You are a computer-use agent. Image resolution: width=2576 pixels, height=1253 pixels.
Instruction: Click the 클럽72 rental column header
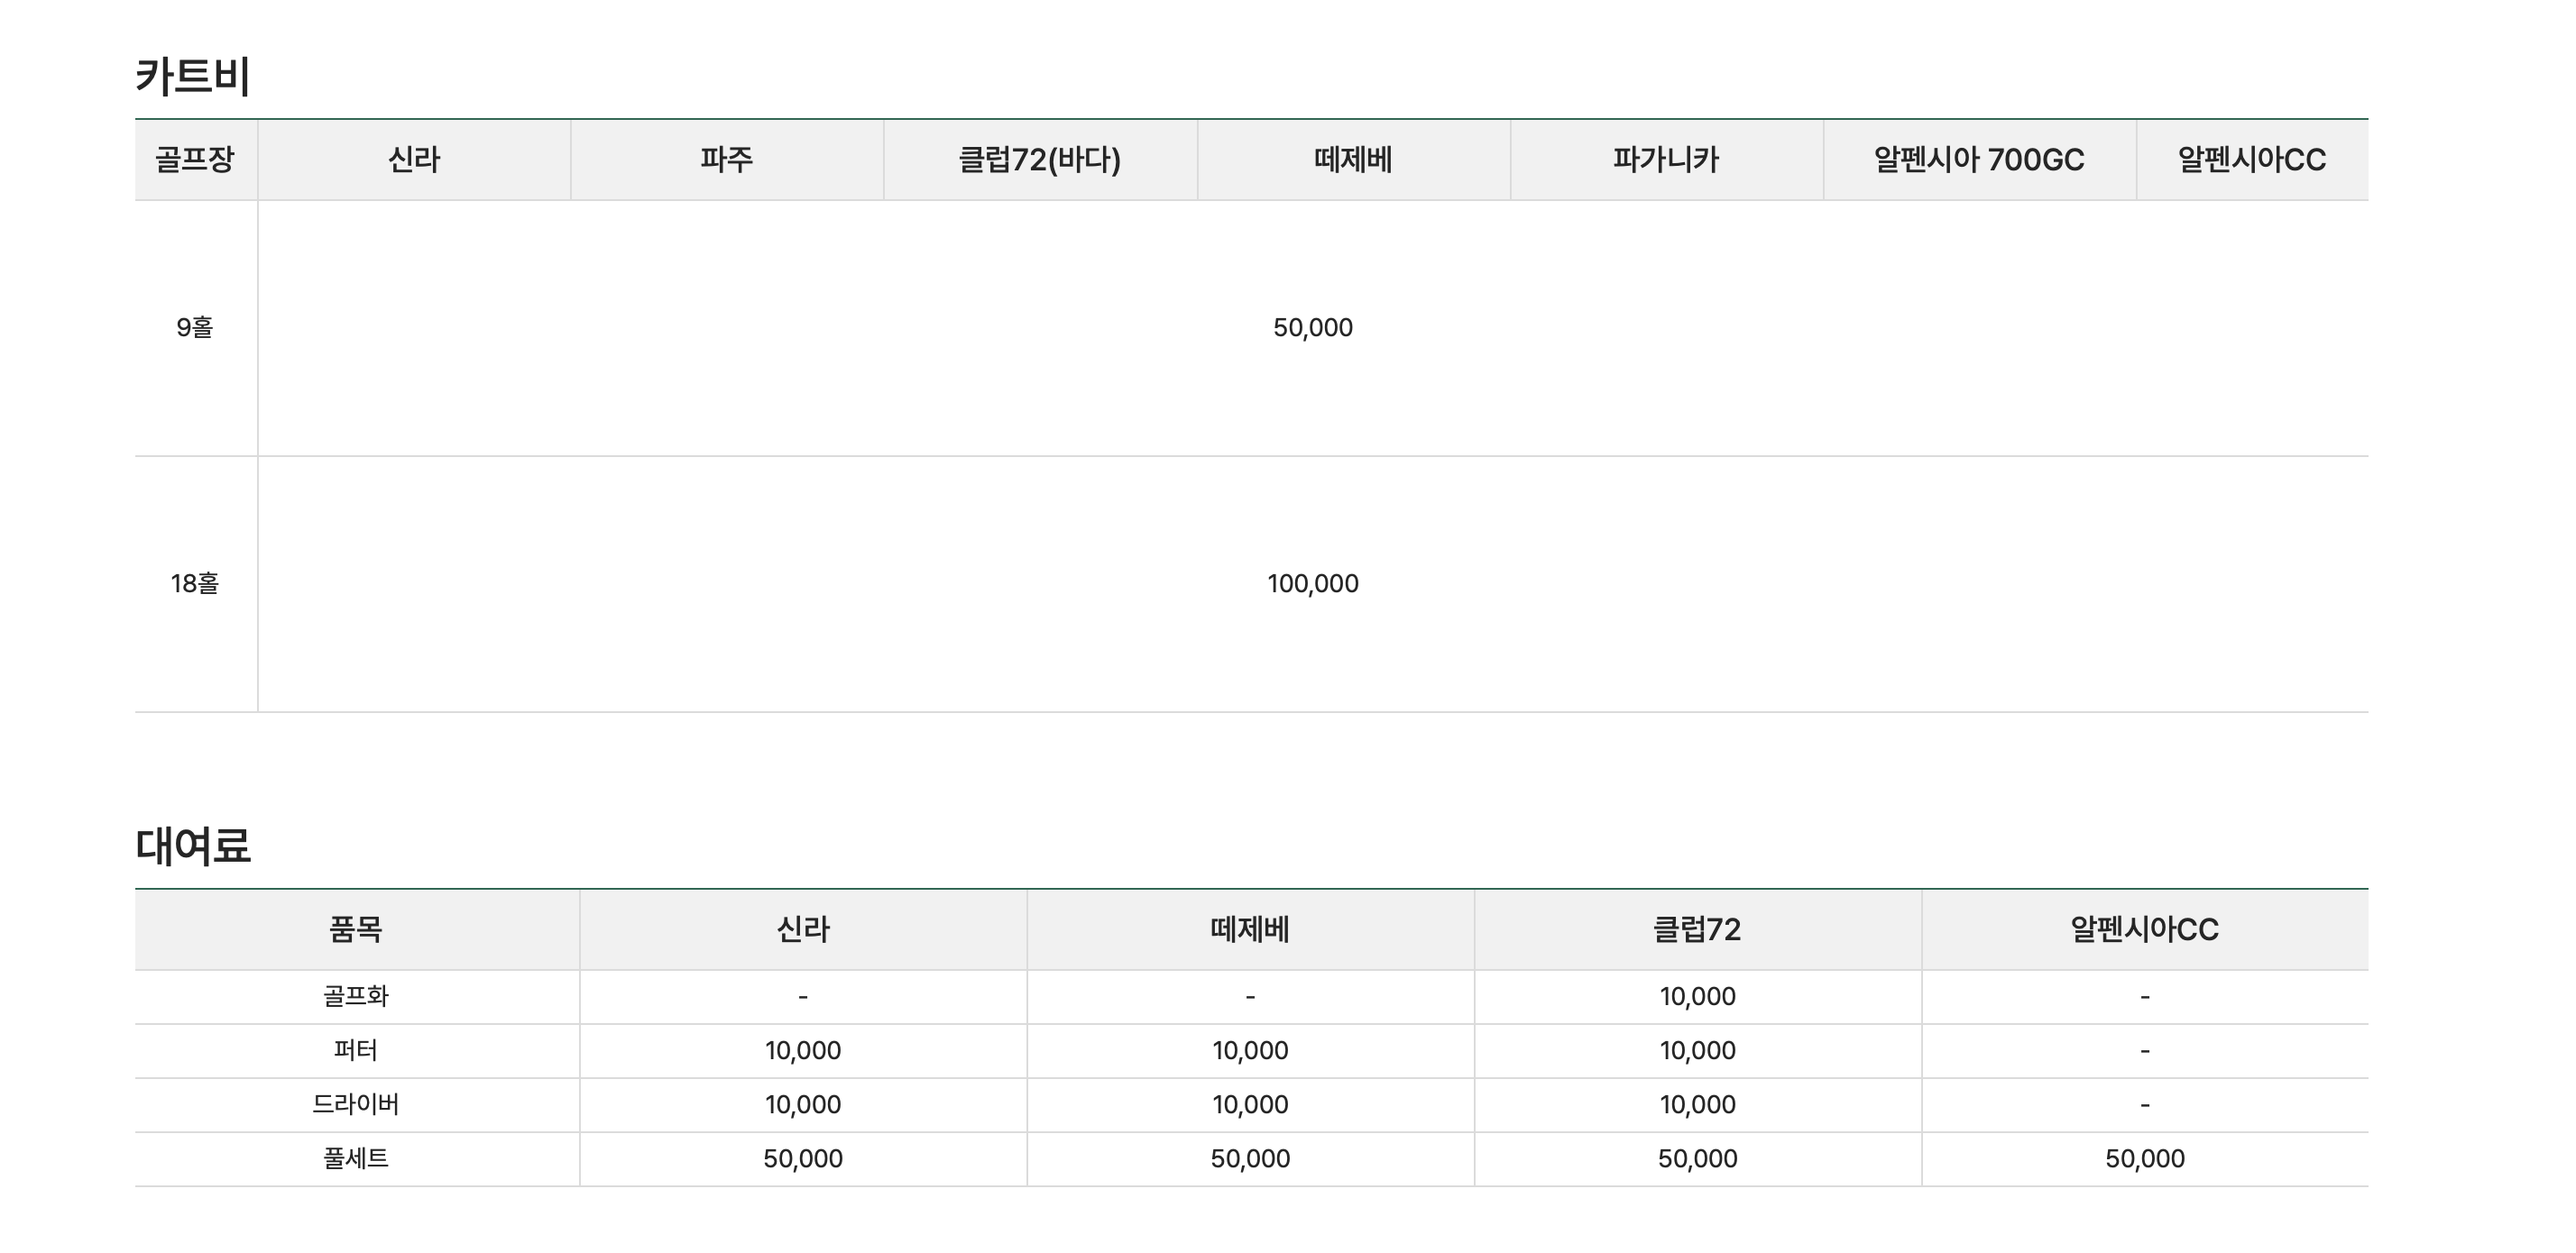click(1697, 930)
